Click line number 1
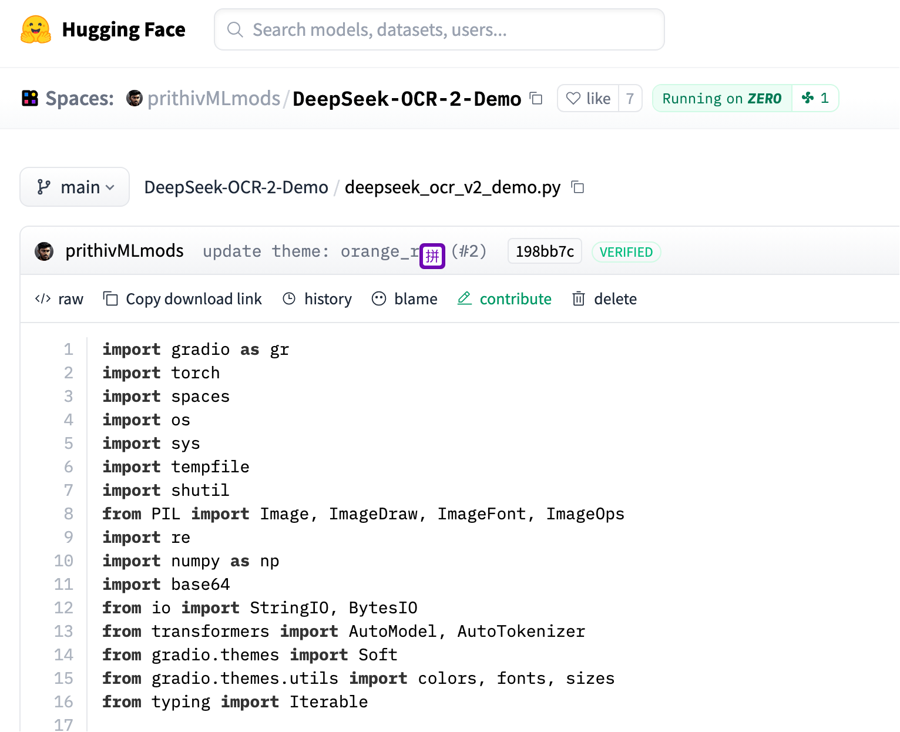The width and height of the screenshot is (900, 732). (68, 350)
